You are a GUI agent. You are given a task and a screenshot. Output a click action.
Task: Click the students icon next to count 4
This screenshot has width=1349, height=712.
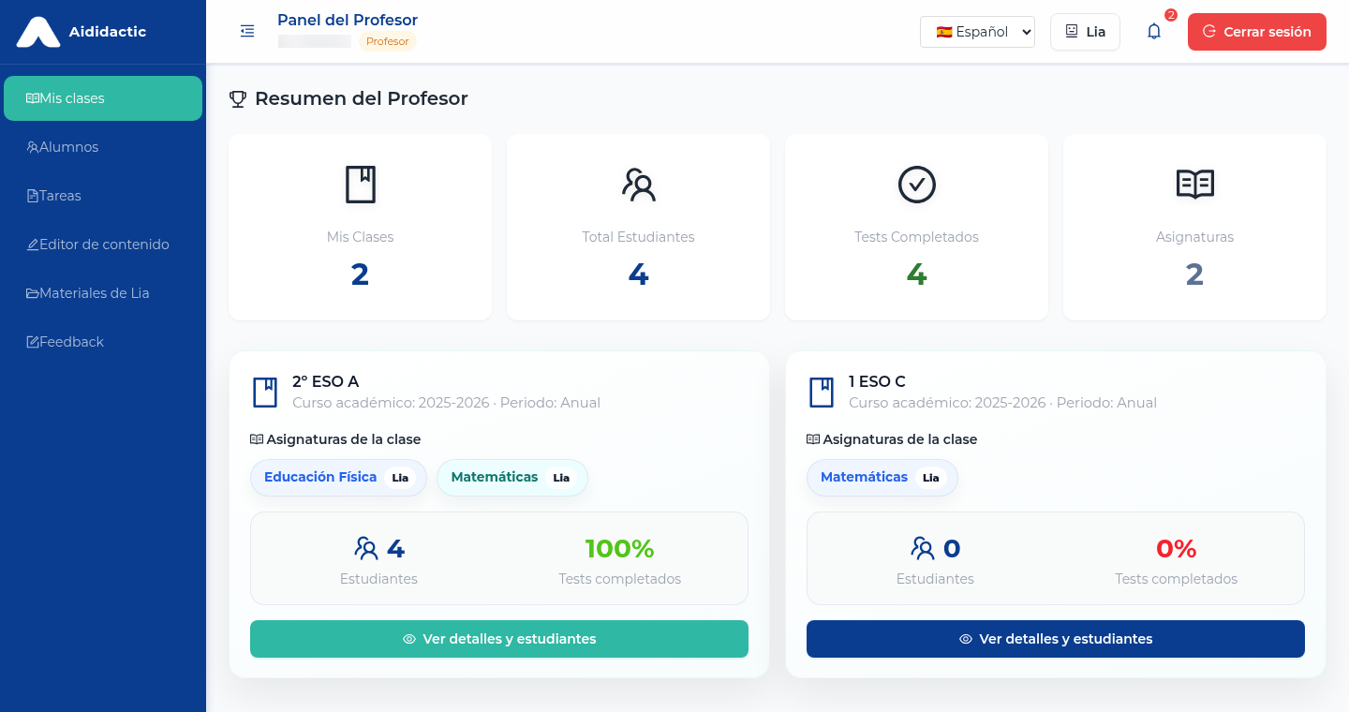tap(366, 548)
